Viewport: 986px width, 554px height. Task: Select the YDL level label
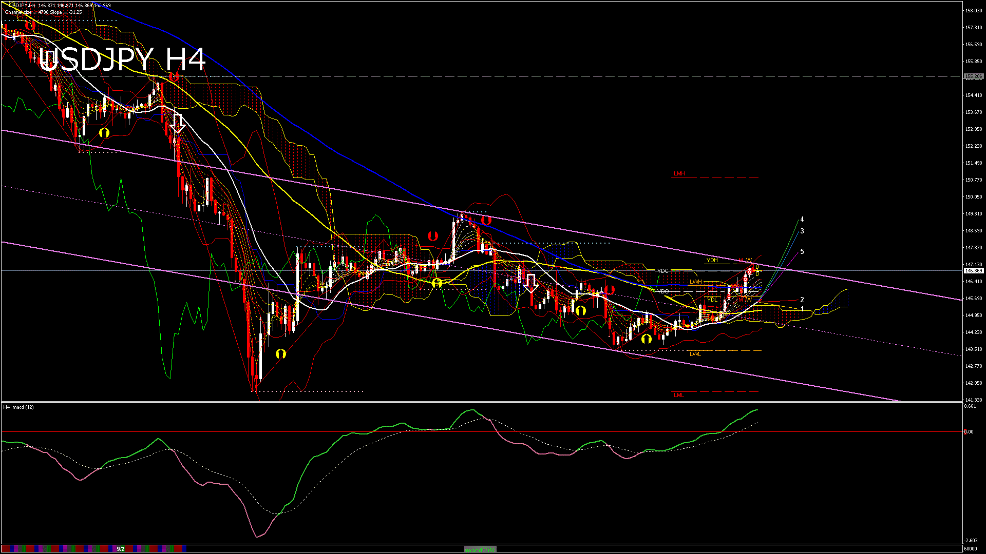(x=712, y=300)
